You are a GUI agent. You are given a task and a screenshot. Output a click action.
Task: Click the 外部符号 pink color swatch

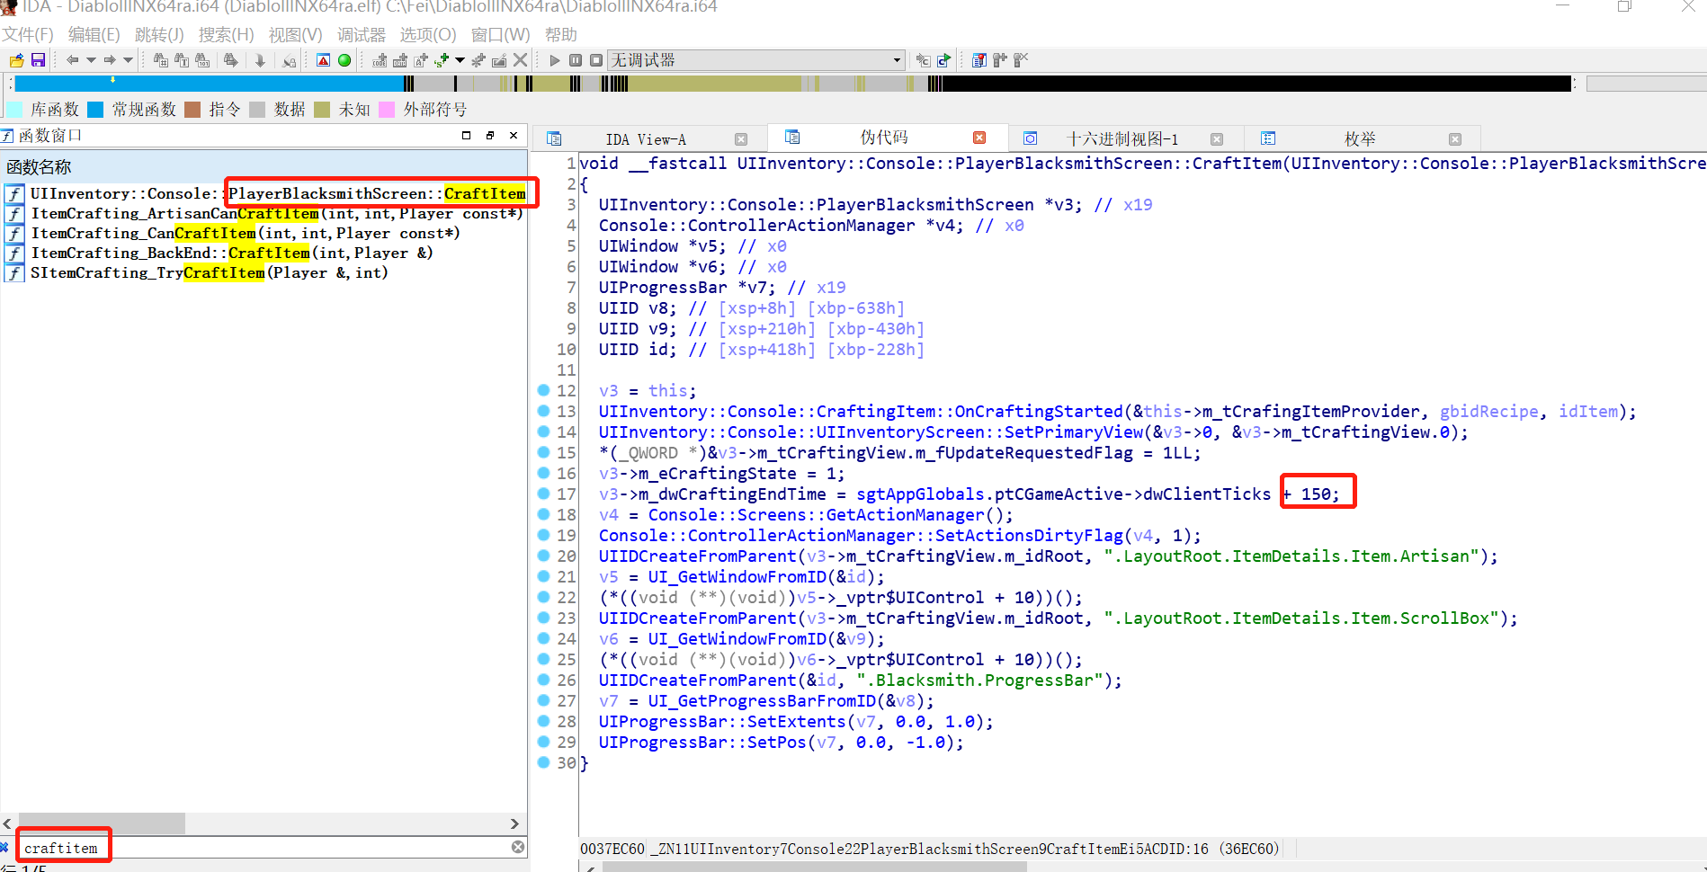tap(387, 110)
